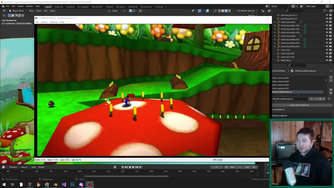This screenshot has height=188, width=334.
Task: Open the Object Mode dropdown
Action: 18,11
